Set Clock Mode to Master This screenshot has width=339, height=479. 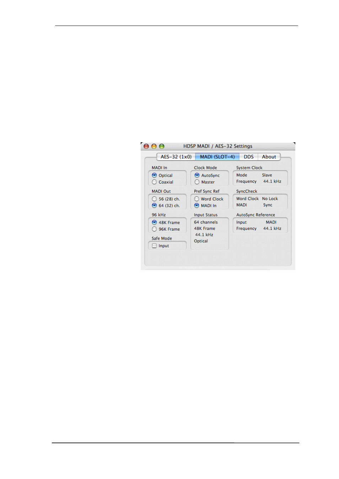tap(197, 182)
